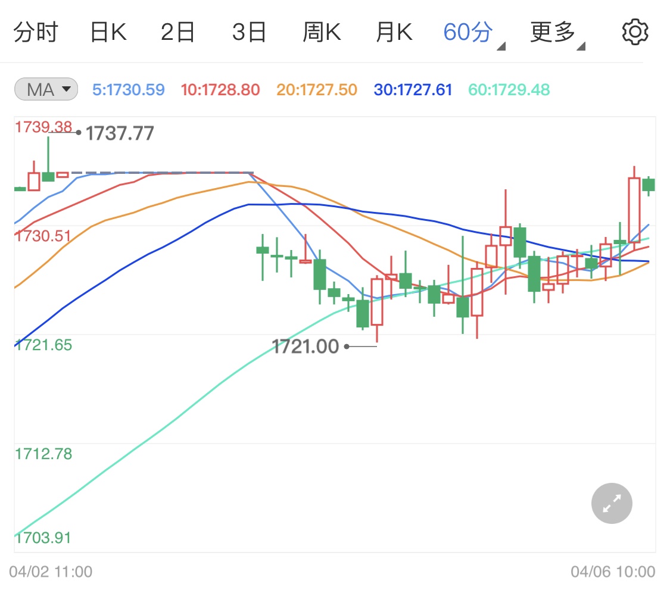Select the 月K monthly view
The image size is (670, 590).
393,32
